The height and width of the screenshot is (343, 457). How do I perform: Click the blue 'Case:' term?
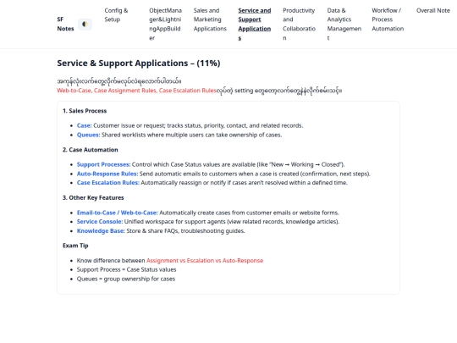(85, 125)
